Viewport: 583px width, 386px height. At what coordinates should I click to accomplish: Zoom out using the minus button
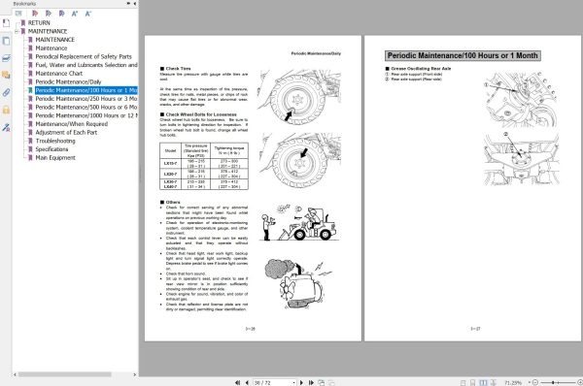[x=535, y=382]
